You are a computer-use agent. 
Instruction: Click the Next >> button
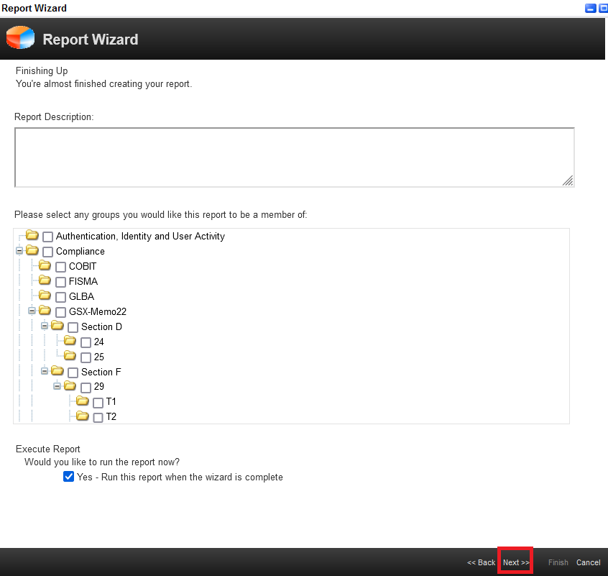pos(516,562)
